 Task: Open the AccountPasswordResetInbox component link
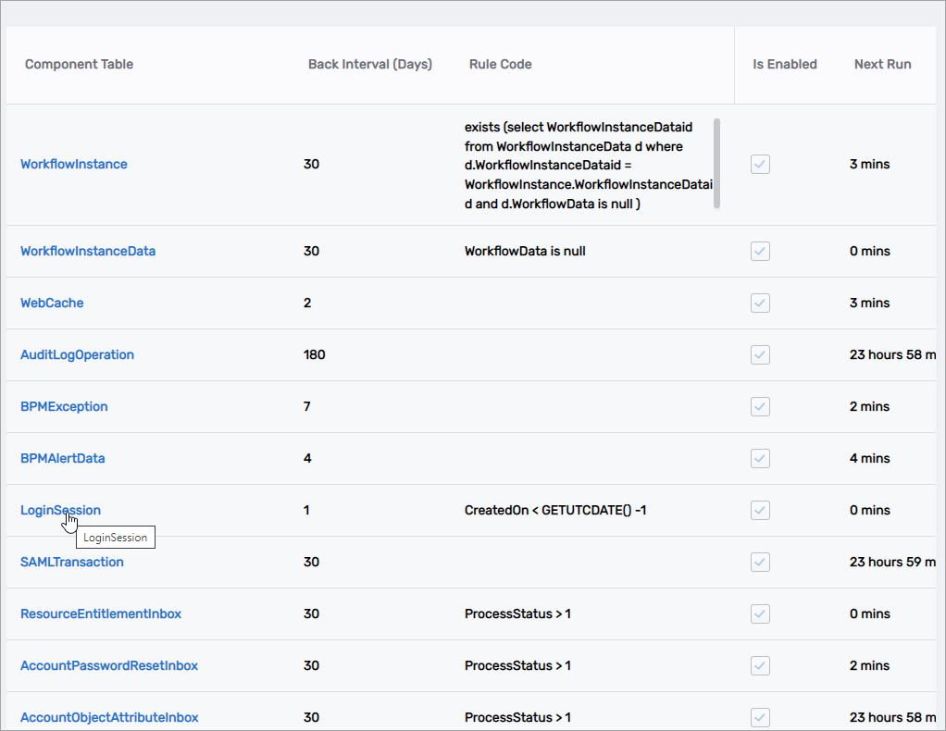pyautogui.click(x=108, y=665)
